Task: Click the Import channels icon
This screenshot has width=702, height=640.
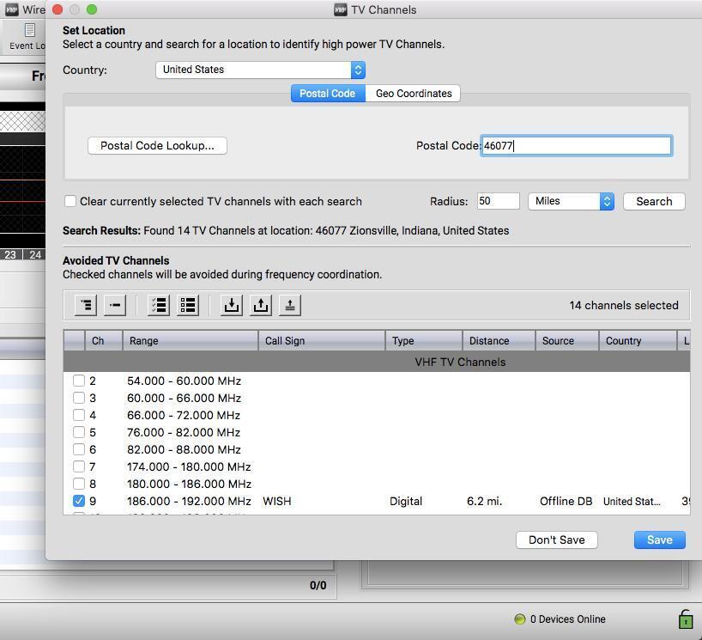Action: 231,305
